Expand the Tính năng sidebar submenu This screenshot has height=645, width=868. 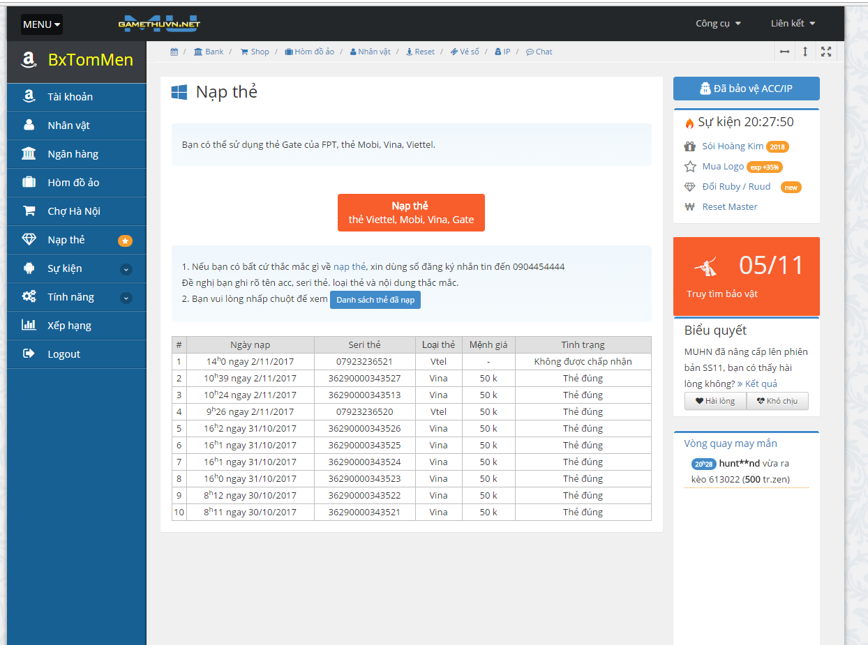pos(126,298)
